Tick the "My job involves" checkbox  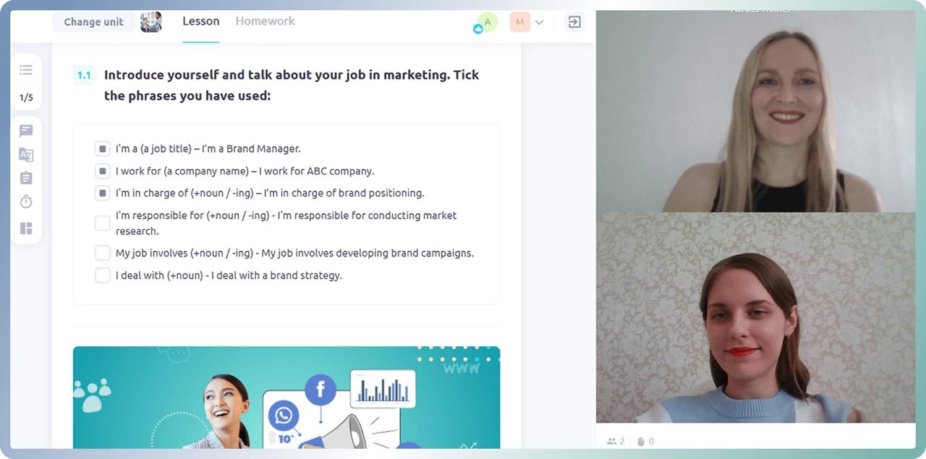103,253
